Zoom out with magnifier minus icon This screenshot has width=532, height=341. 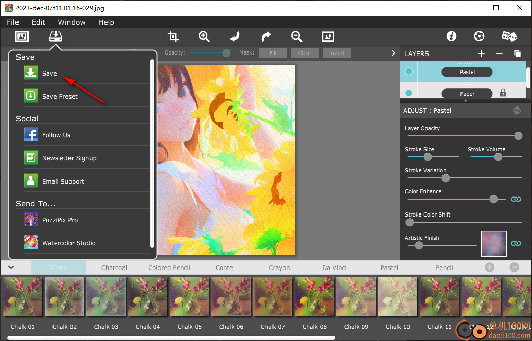[x=296, y=37]
